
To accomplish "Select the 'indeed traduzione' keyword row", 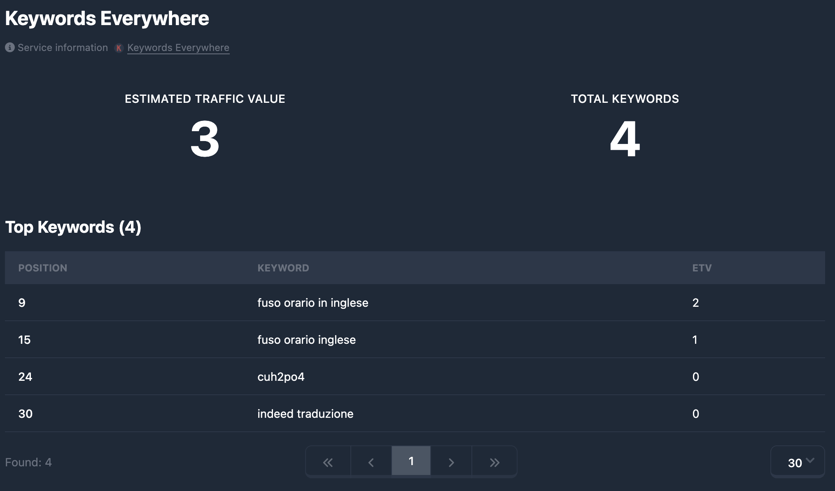I will pos(305,414).
